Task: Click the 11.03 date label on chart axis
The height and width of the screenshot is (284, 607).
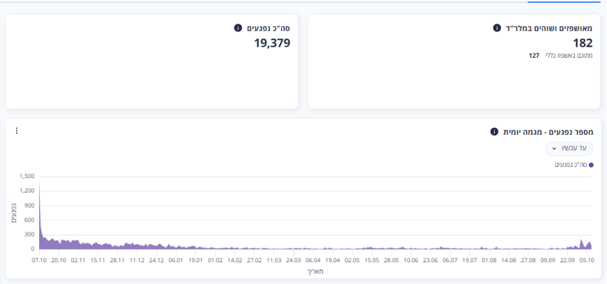Action: click(274, 260)
